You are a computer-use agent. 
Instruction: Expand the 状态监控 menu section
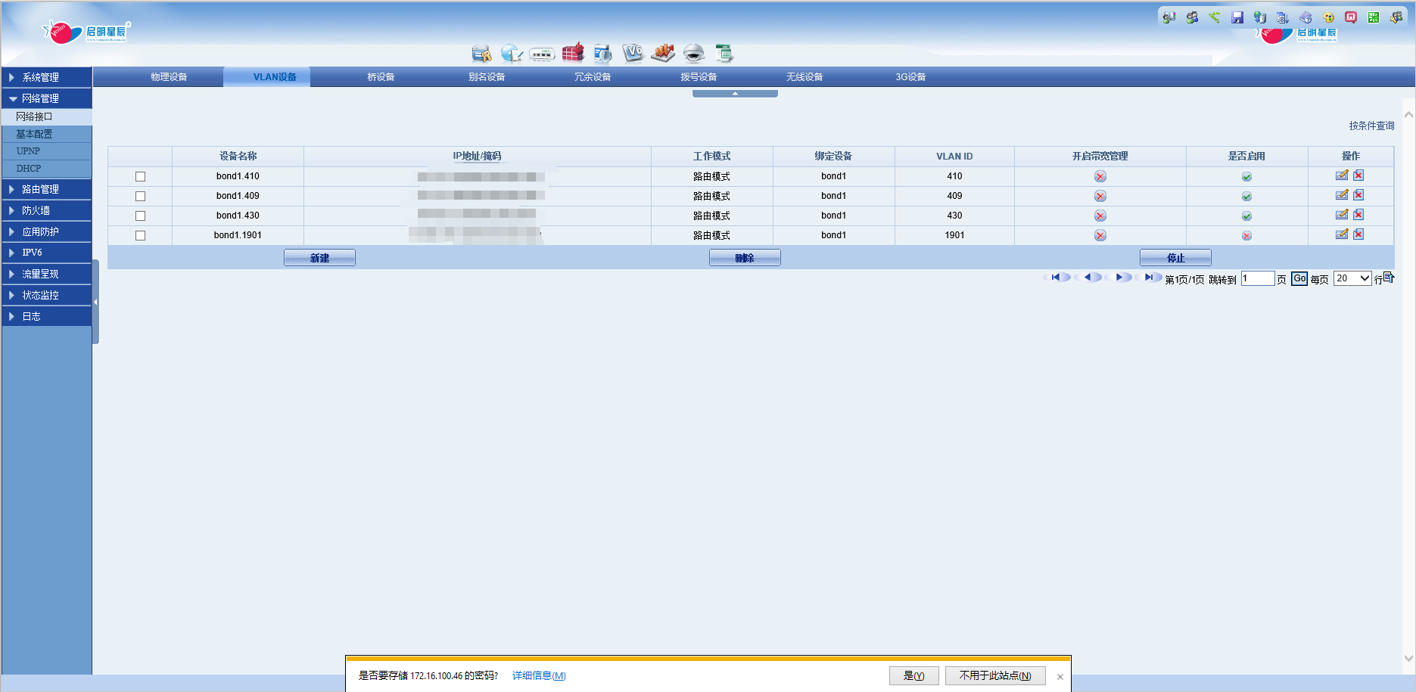coord(47,295)
